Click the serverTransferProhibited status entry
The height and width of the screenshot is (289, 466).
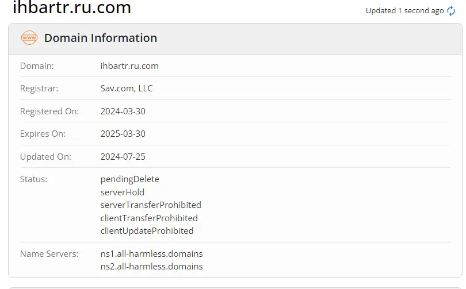click(151, 205)
